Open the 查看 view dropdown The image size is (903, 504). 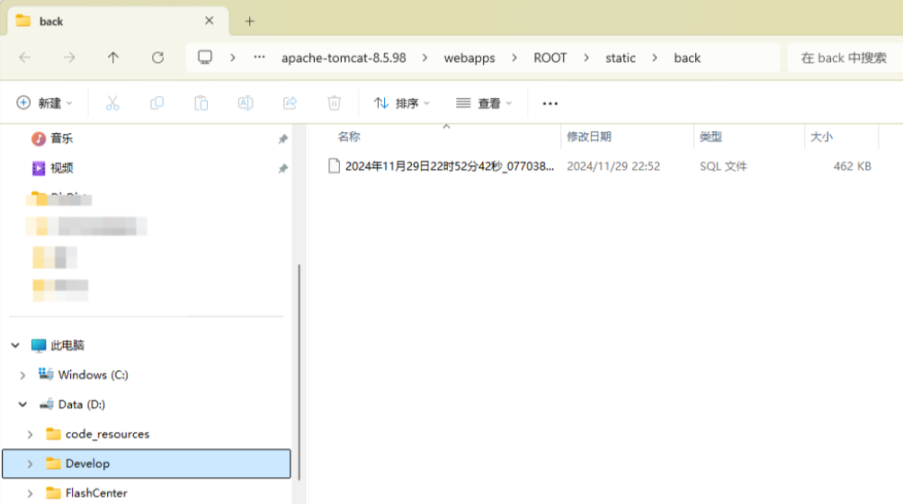484,103
